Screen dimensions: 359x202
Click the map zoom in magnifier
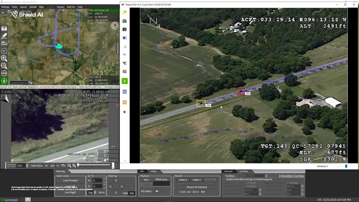(4, 58)
